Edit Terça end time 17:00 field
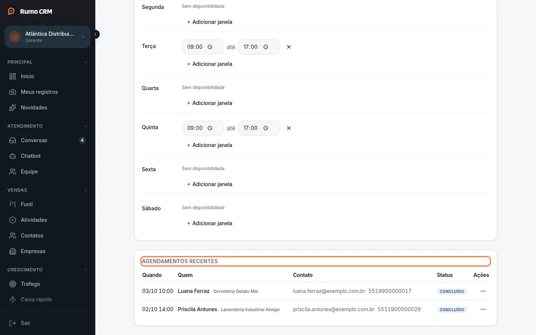This screenshot has height=335, width=536. 259,47
